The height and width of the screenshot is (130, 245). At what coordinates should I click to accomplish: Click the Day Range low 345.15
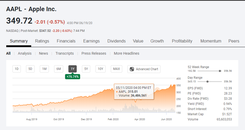tap(192, 82)
